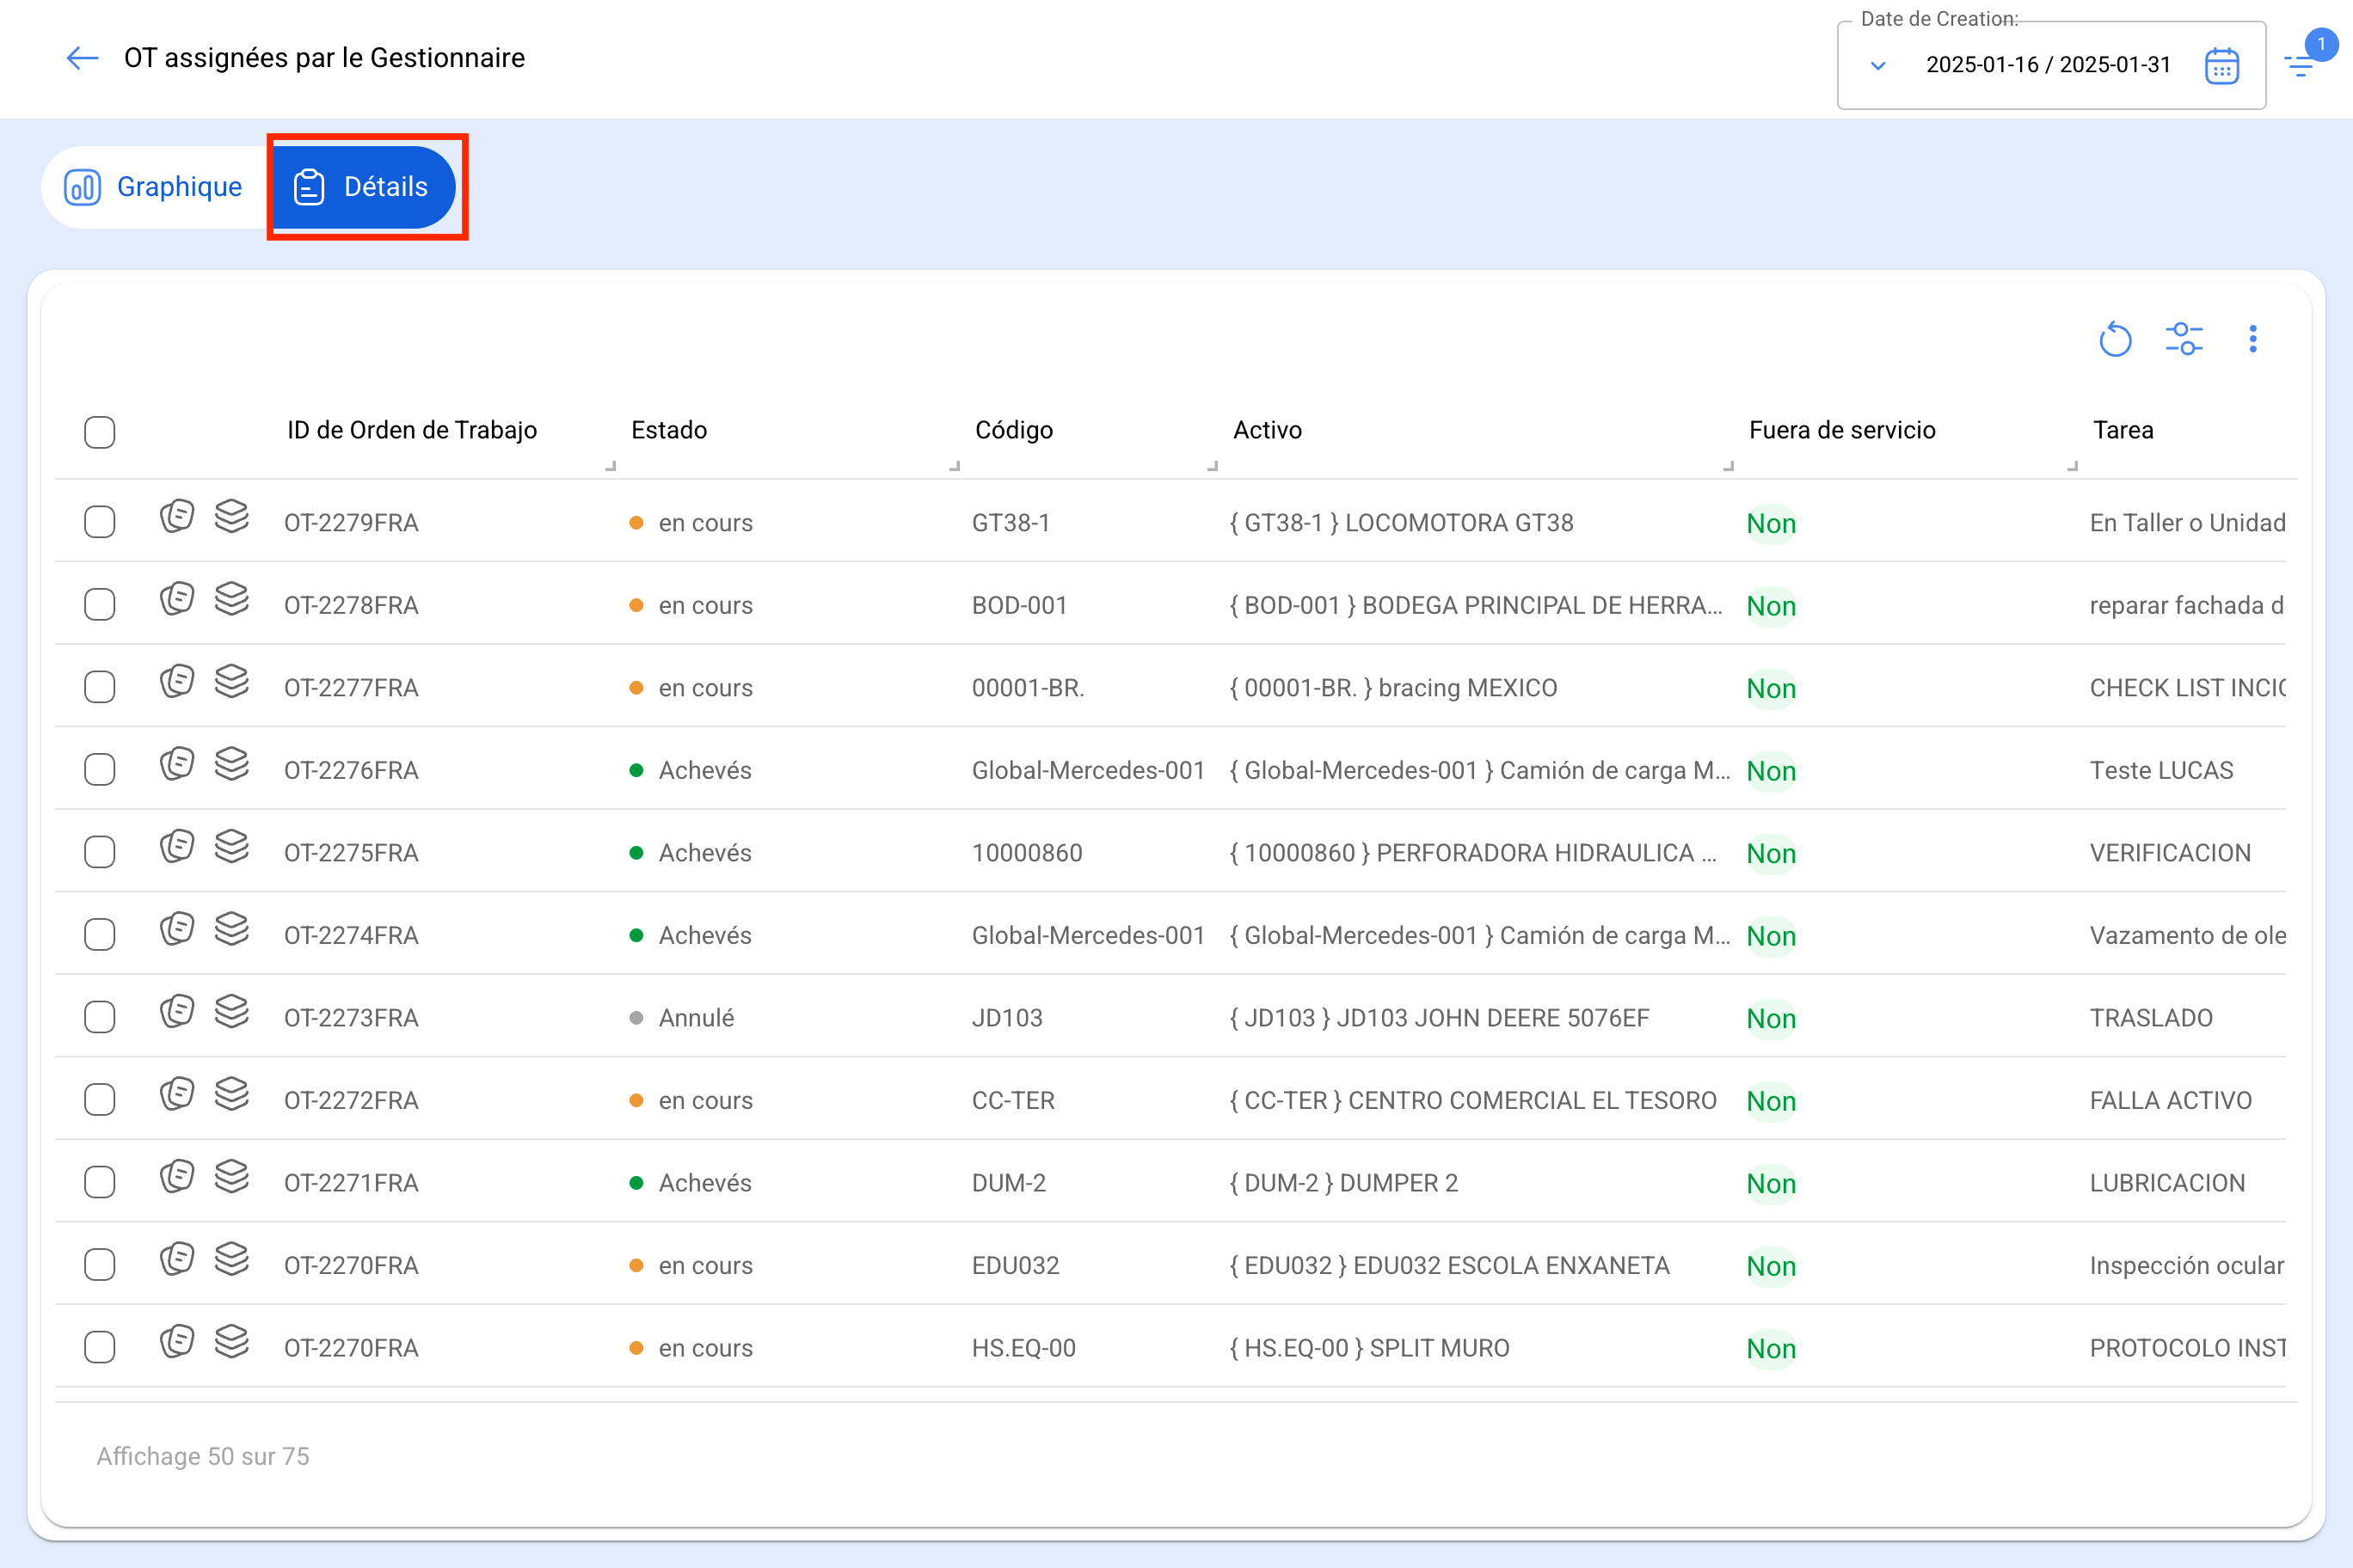Click task cell 'Teste LUCAS'
Viewport: 2353px width, 1568px height.
[2161, 770]
